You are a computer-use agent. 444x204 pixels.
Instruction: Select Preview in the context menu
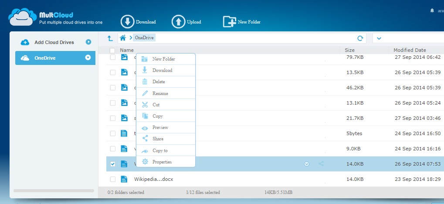[166, 127]
